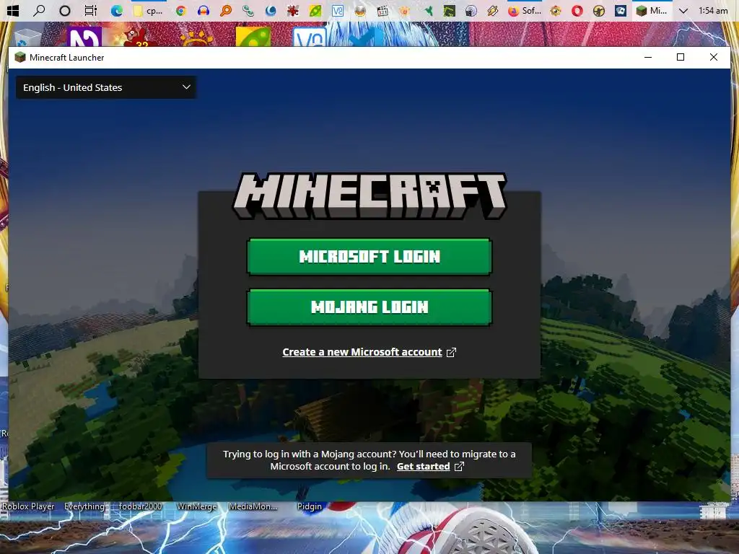Open the Windows Start menu
The image size is (739, 554).
(x=13, y=10)
